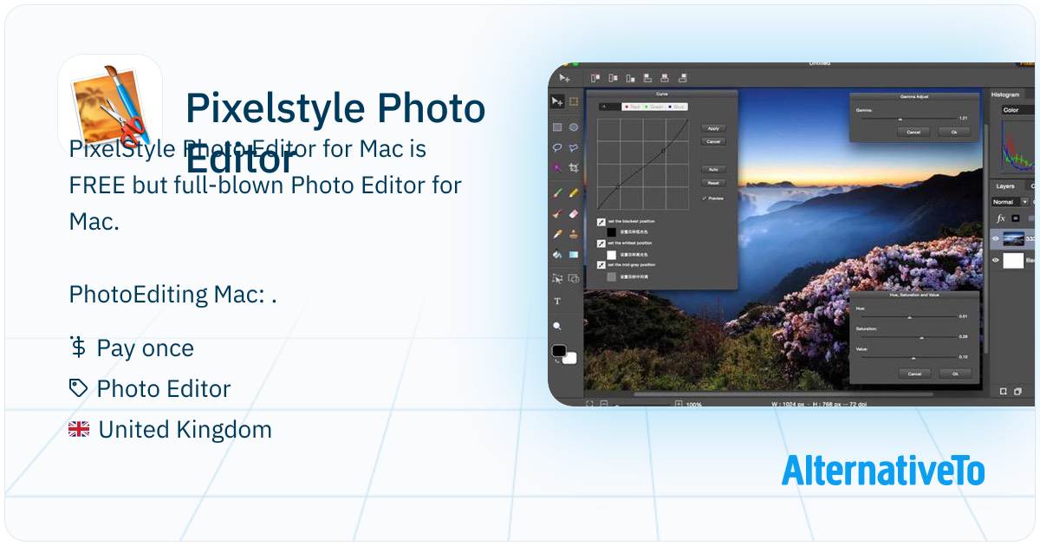
Task: Click the Pixelstyle Photo Editor title
Action: (335, 133)
